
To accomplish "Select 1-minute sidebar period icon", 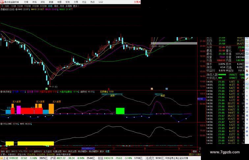I will click(x=247, y=92).
